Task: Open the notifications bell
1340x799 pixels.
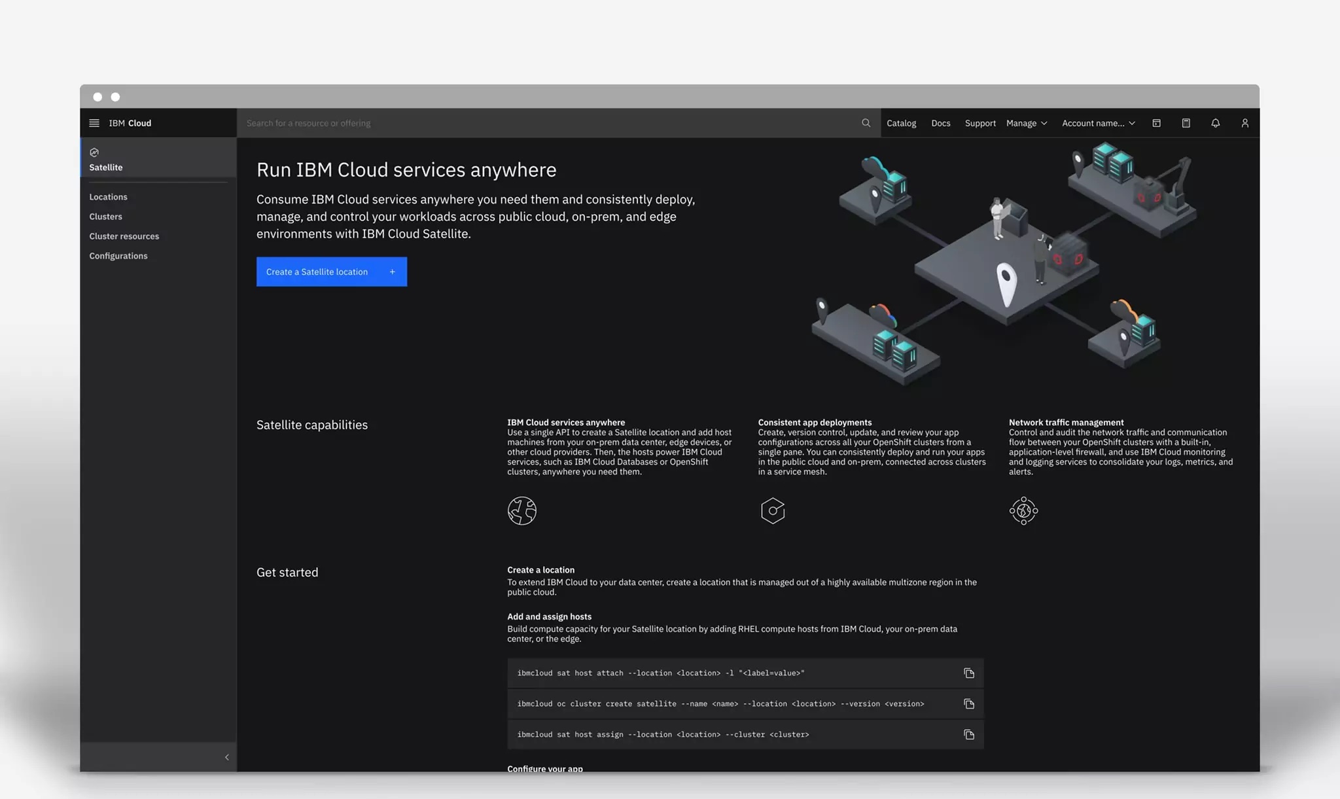Action: [x=1215, y=123]
